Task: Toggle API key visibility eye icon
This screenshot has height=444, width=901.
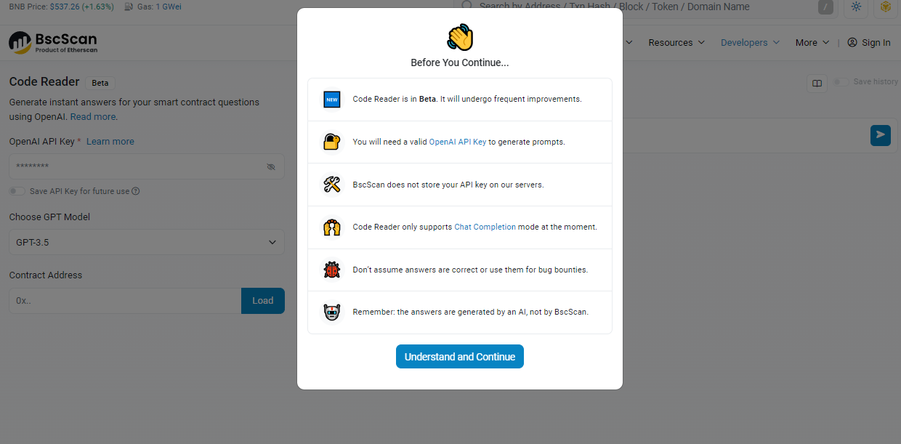Action: point(271,166)
